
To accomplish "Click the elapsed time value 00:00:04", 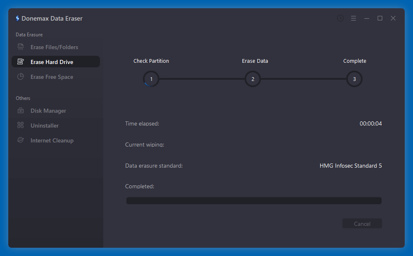I will pyautogui.click(x=371, y=123).
